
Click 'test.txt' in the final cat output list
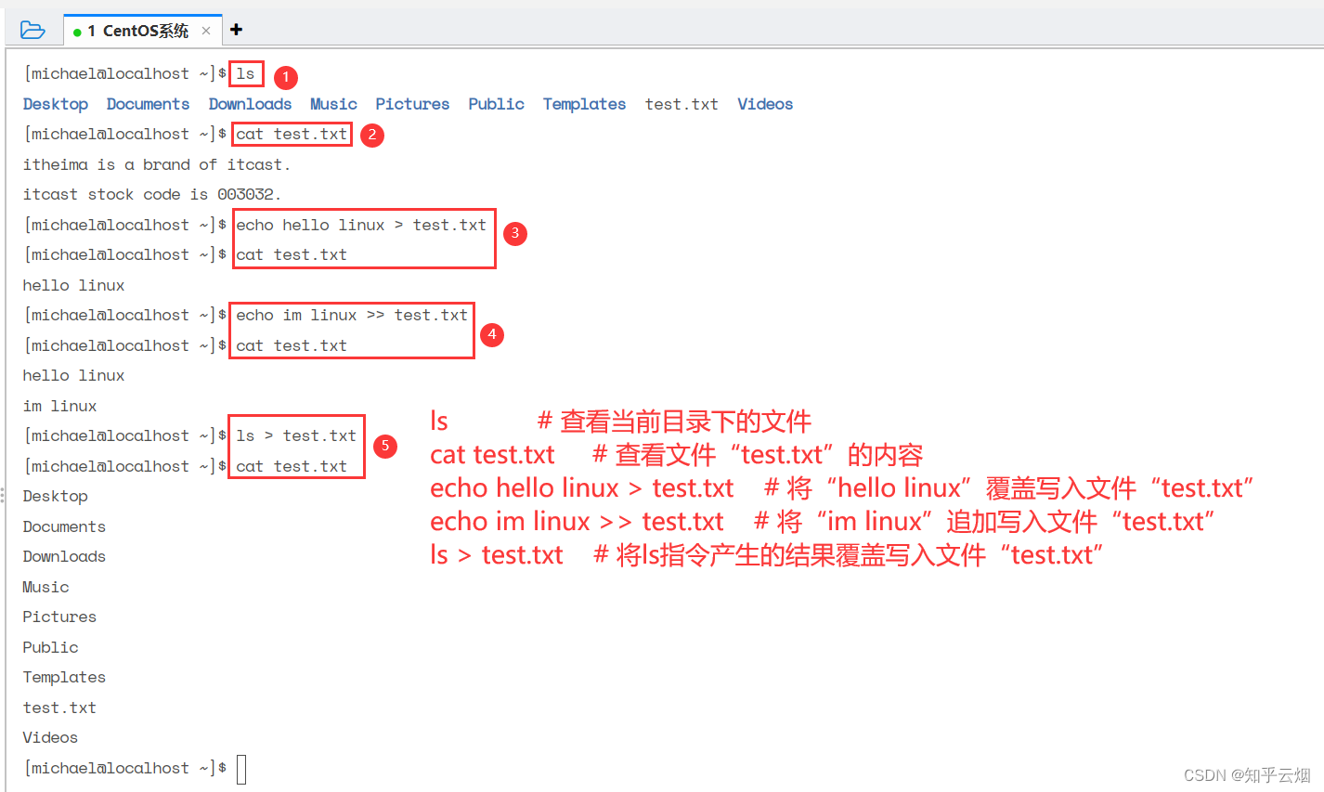tap(59, 708)
